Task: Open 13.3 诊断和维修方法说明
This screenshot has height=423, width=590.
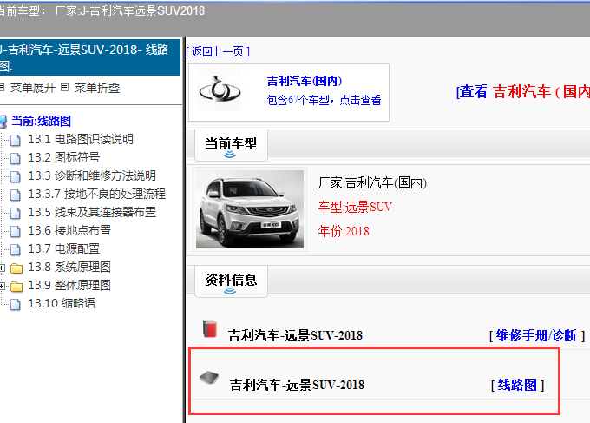Action: click(x=92, y=175)
